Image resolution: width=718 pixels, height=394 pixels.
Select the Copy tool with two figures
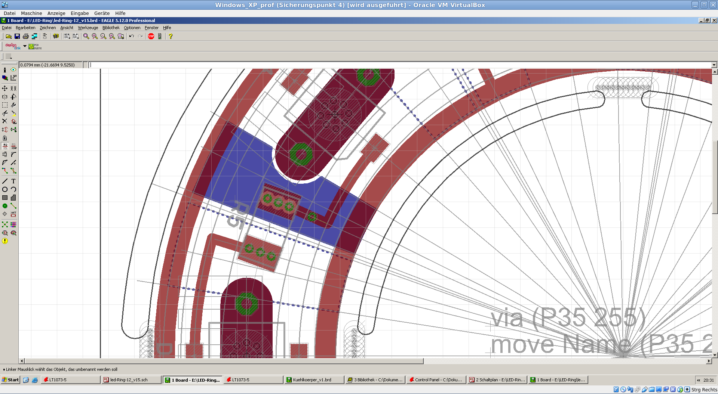click(x=13, y=89)
